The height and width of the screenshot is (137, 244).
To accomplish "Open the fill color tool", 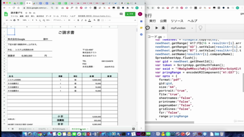I will pos(95,20).
